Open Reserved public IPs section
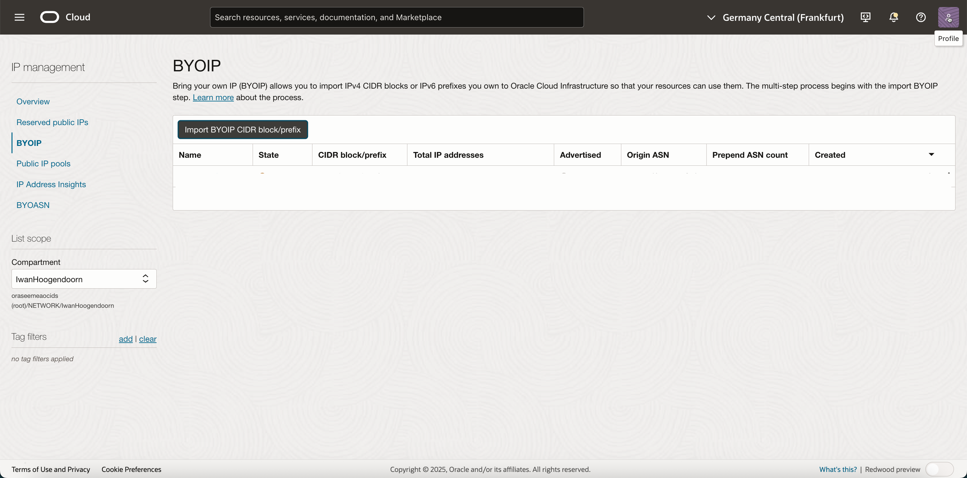The image size is (967, 478). (x=52, y=123)
